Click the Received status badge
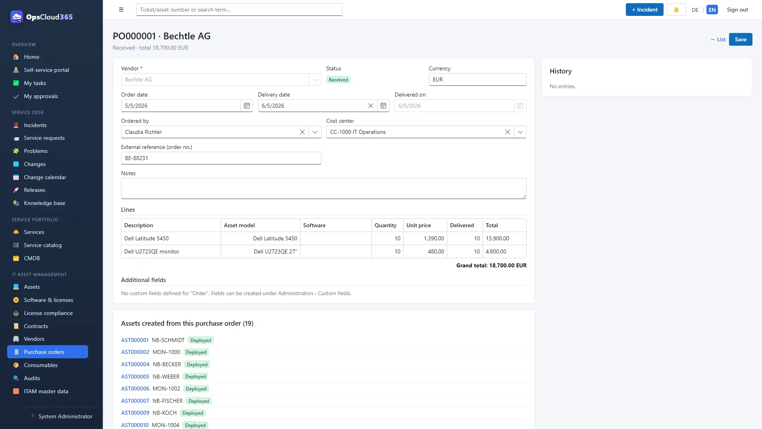Viewport: 762px width, 429px height. (x=339, y=79)
